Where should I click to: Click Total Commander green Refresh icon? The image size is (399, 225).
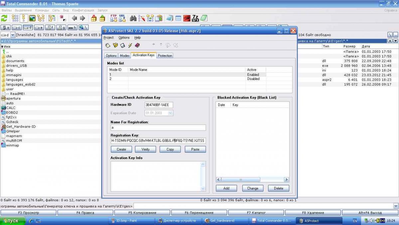pyautogui.click(x=4, y=18)
